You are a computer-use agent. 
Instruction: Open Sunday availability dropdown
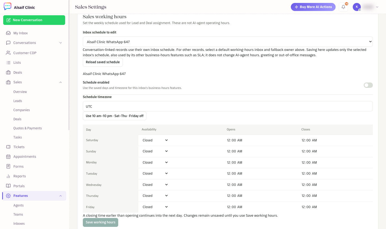click(x=155, y=151)
